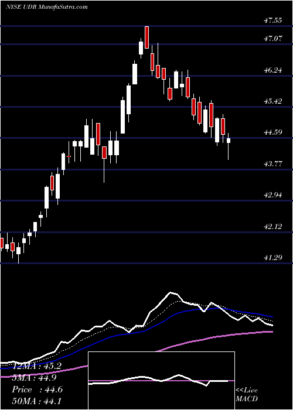293x410 pixels.
Task: Select the 43.77 price level label
Action: [x=273, y=164]
